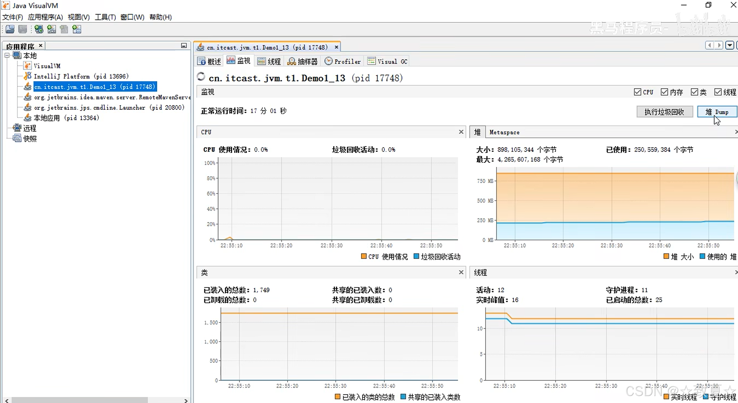Uncheck the CPU checkbox

[x=637, y=92]
